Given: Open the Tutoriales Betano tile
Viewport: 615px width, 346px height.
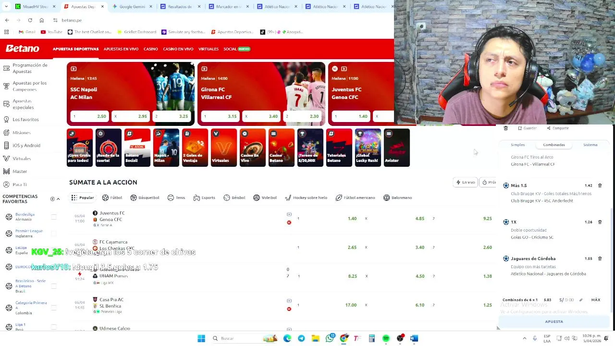Looking at the screenshot, I should pyautogui.click(x=339, y=148).
